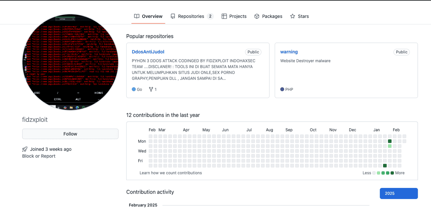Click the repositories count badge 2
Screen dimensions: 431x214
210,16
